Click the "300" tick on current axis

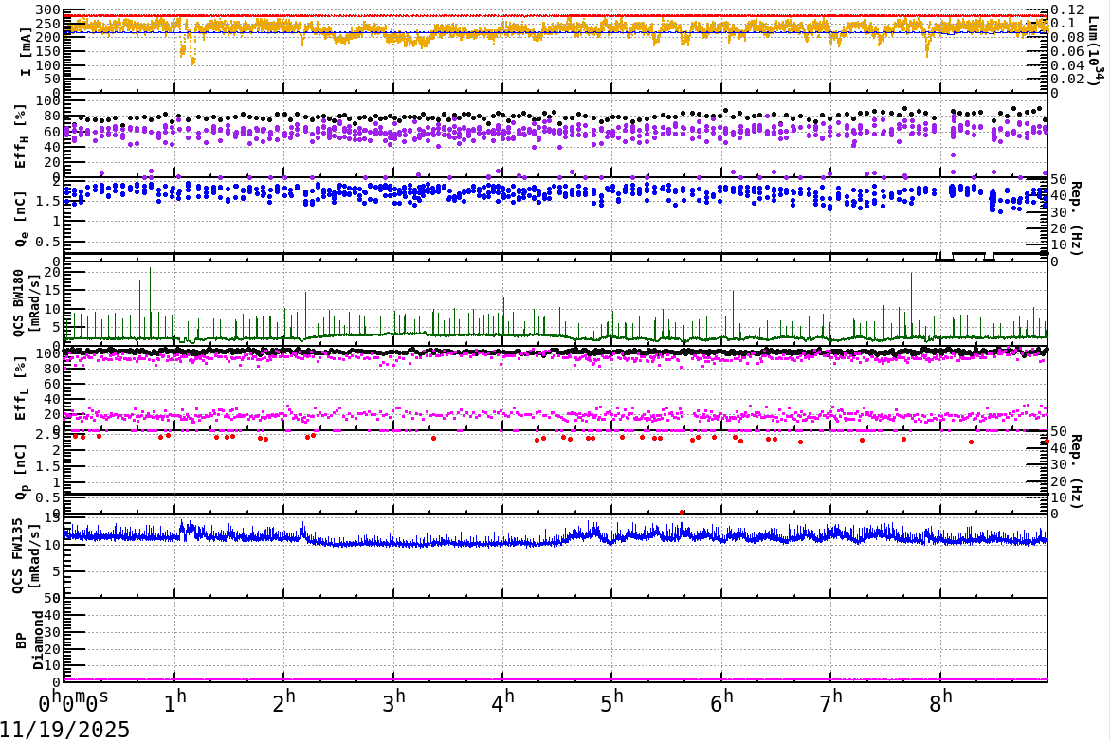[48, 9]
